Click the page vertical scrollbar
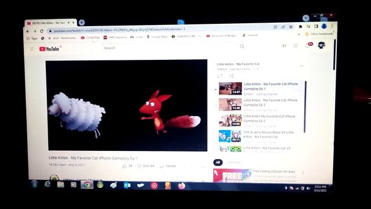 (334, 55)
